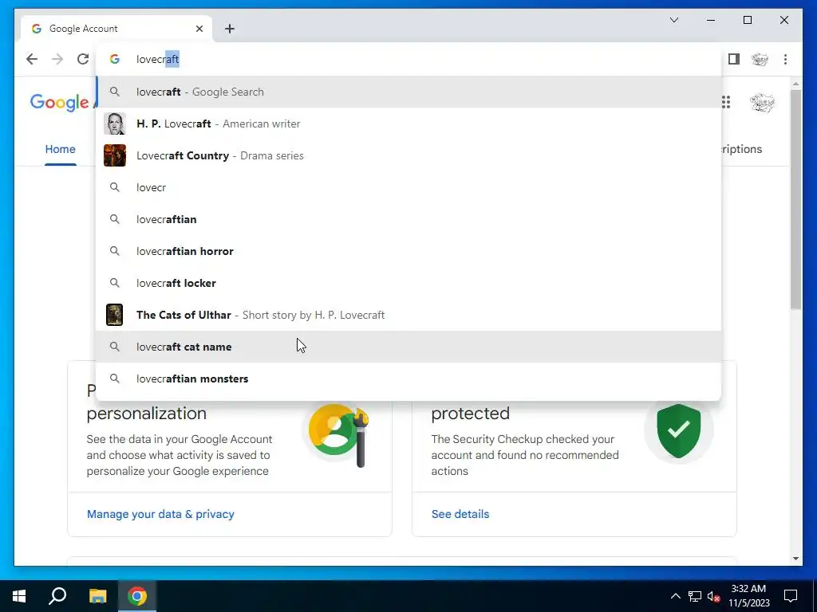Image resolution: width=817 pixels, height=612 pixels.
Task: Choose H. P. Lovecraft American writer suggestion
Action: pos(409,124)
